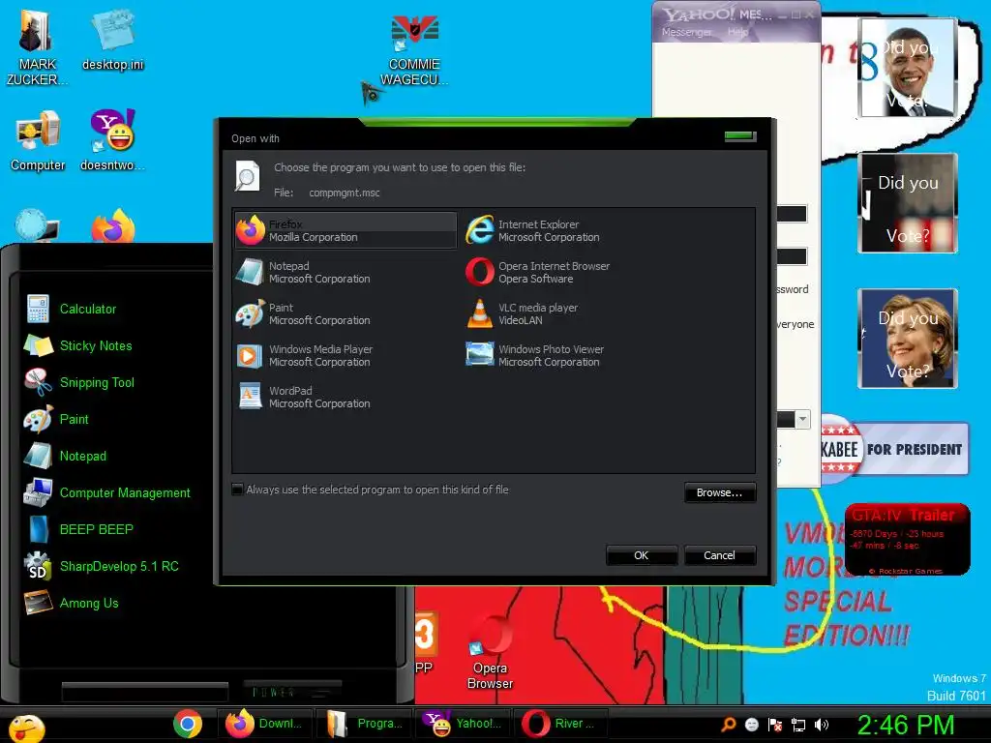Open the network tray icon
991x743 pixels.
[798, 725]
